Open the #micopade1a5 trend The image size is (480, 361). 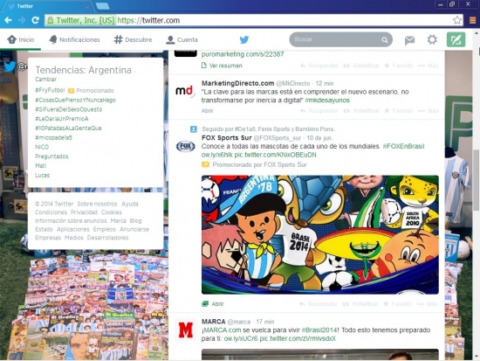53,138
